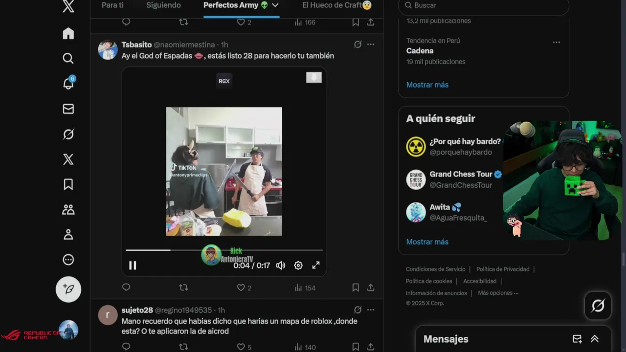Show more trends via Mostrar más

tap(427, 85)
